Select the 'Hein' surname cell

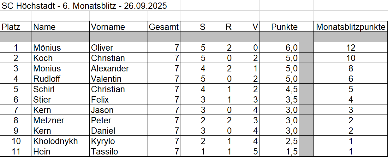click(42, 152)
